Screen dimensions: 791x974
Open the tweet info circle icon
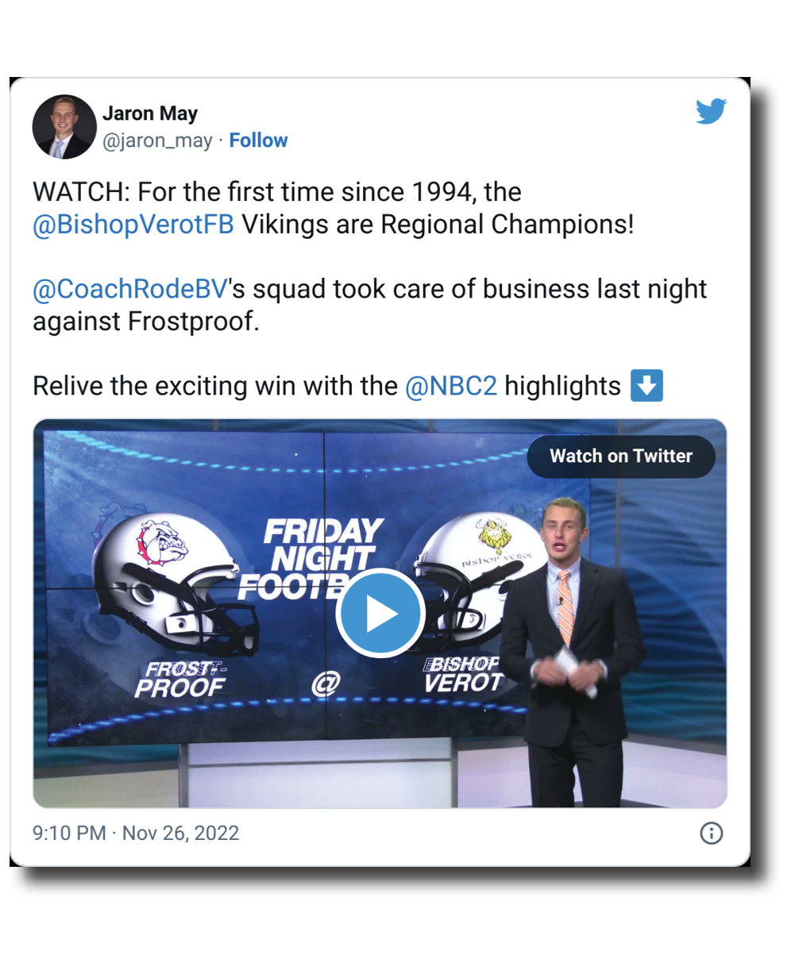coord(711,833)
